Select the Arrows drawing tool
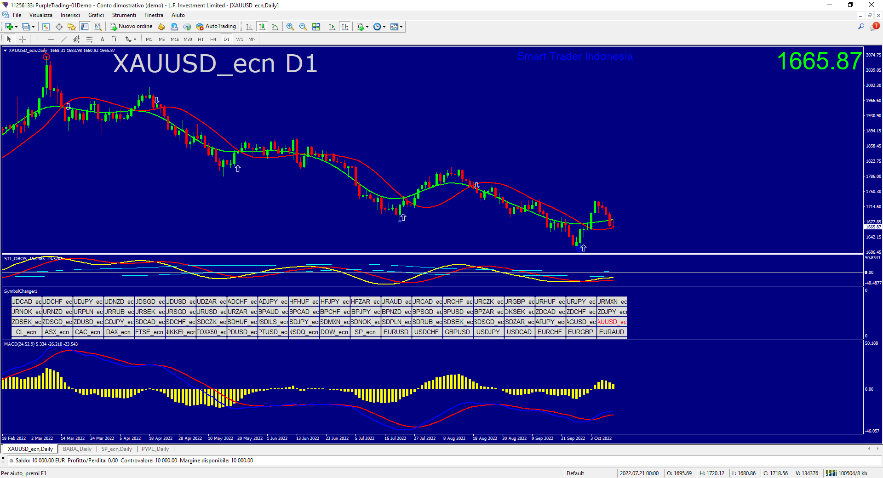 (x=128, y=39)
